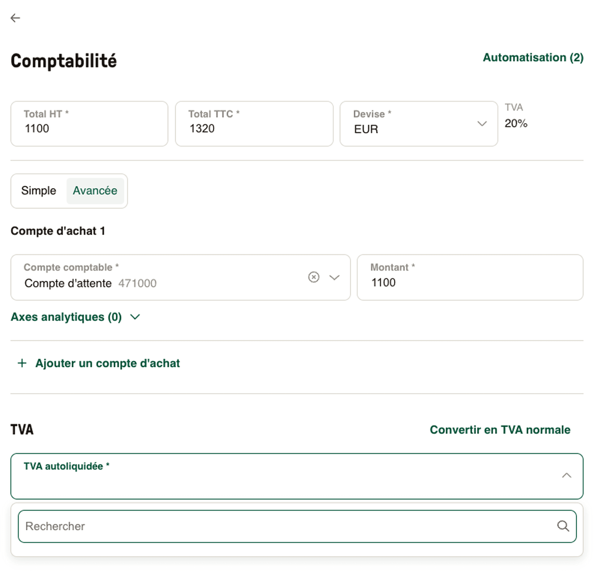Switch to Simple mode

[39, 191]
